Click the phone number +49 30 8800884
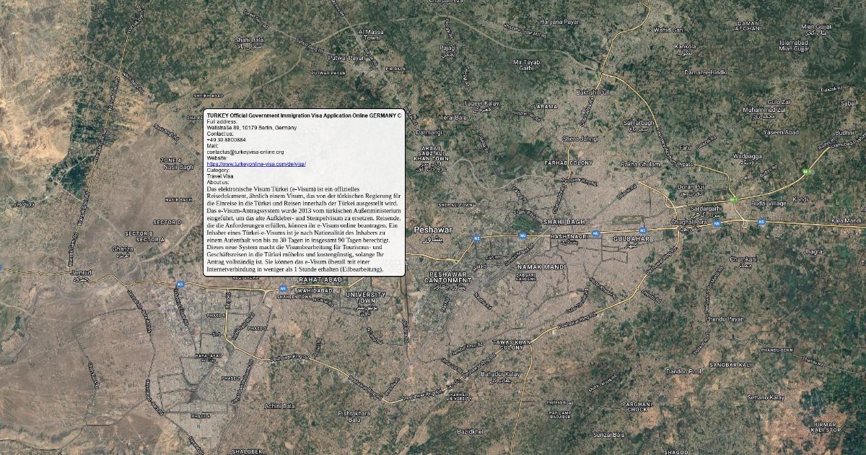The width and height of the screenshot is (866, 455). 226,140
